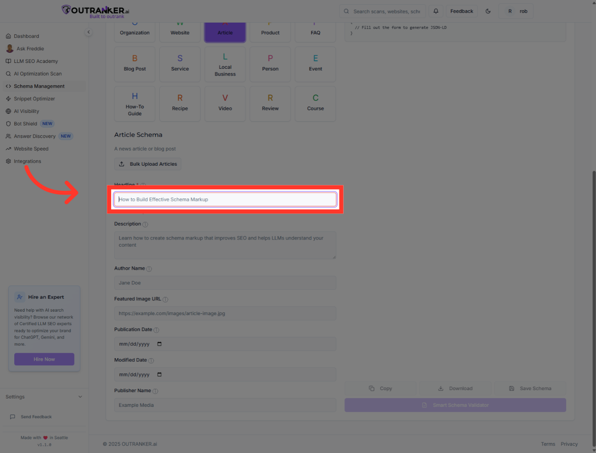
Task: Click AI Visibility globe icon
Action: [8, 112]
